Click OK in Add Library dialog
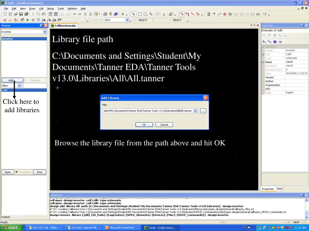The height and width of the screenshot is (231, 309). point(144,125)
